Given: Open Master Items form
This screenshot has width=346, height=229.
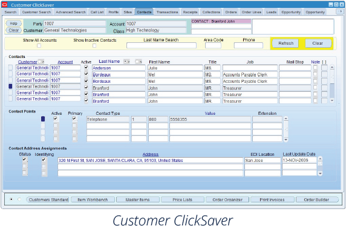Looking at the screenshot, I should pyautogui.click(x=138, y=199).
